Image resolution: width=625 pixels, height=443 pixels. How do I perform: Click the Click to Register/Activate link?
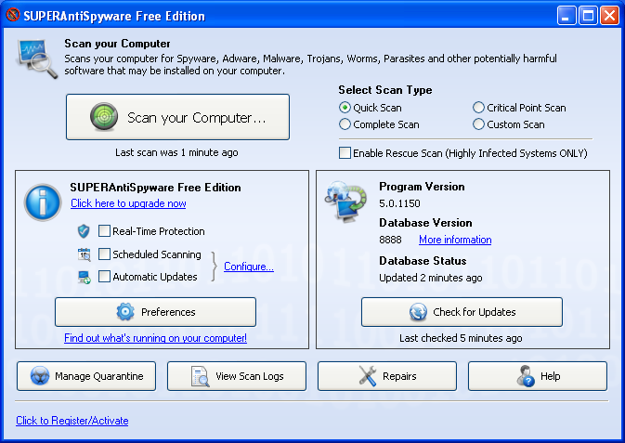click(x=72, y=421)
